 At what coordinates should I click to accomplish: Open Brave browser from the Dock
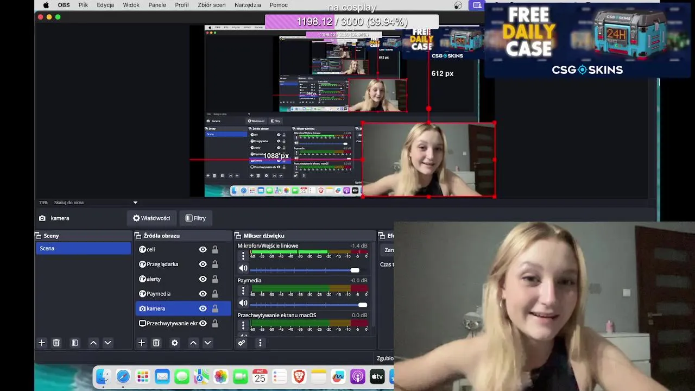coord(299,377)
